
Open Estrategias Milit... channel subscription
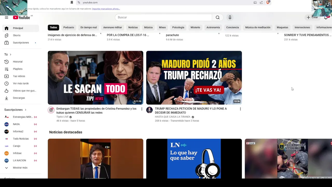tap(21, 117)
